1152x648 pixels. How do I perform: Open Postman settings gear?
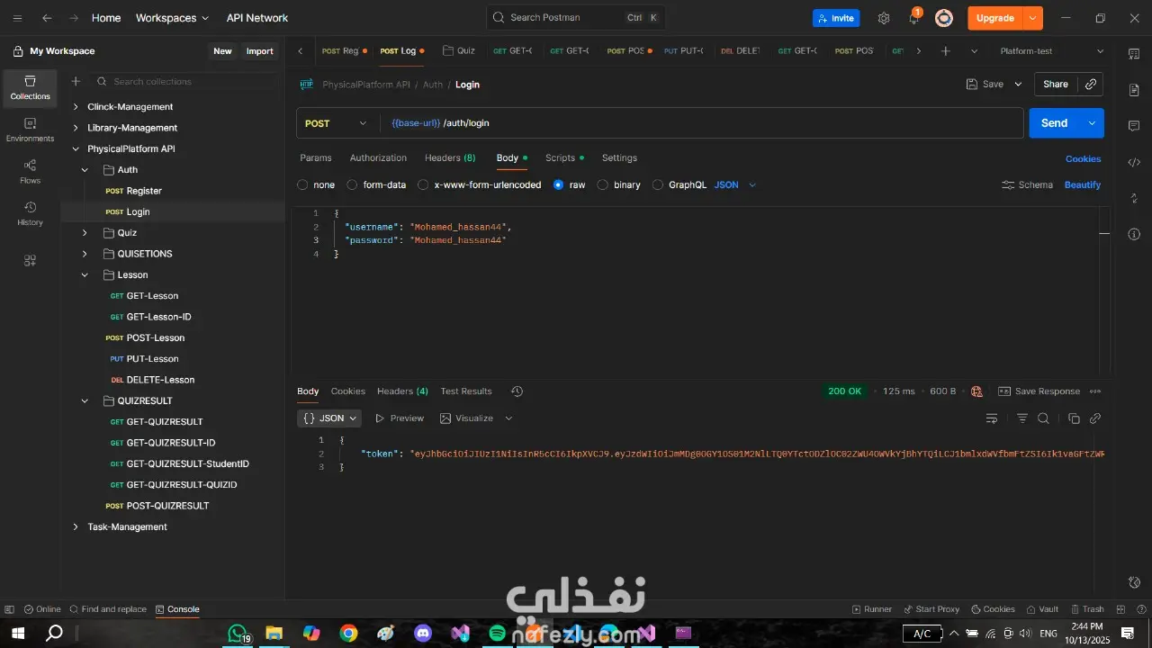click(x=884, y=18)
